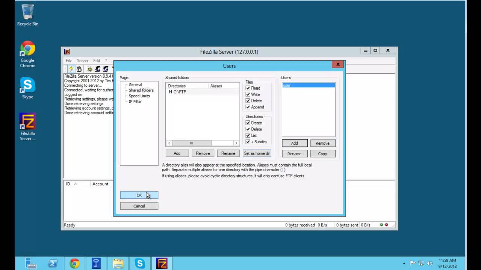The image size is (481, 270).
Task: Click OK to save users
Action: pos(139,195)
